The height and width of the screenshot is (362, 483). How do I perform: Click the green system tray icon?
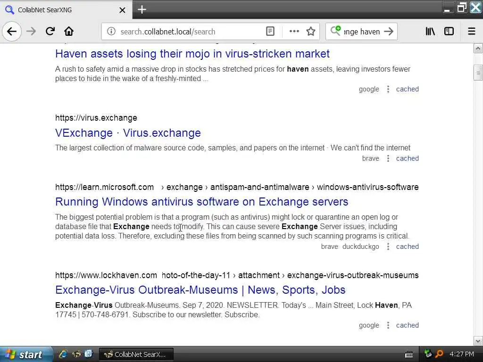[x=428, y=354]
